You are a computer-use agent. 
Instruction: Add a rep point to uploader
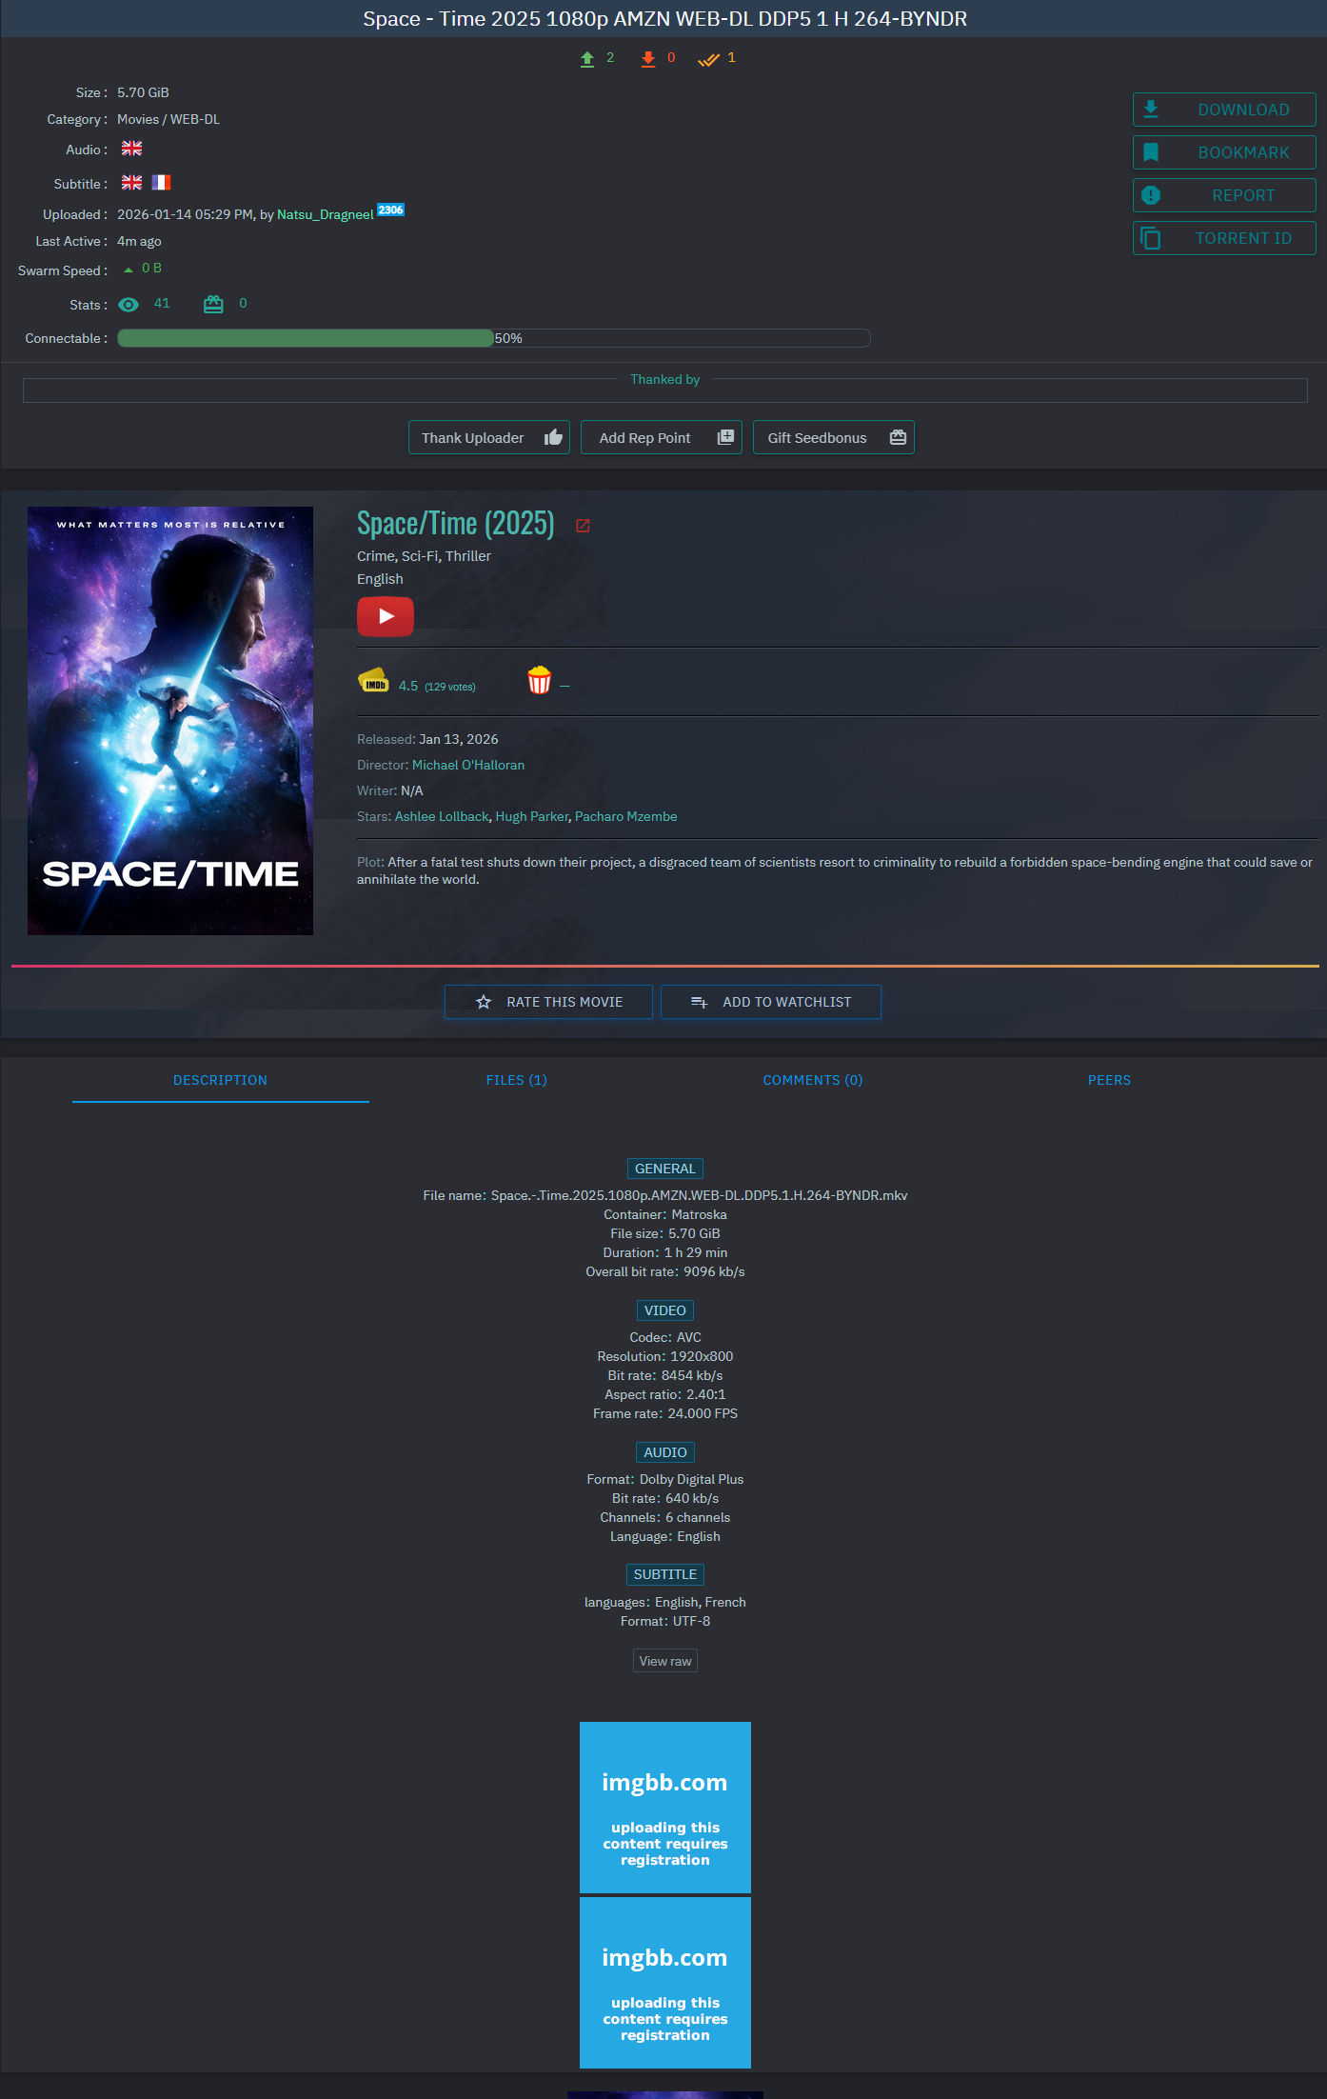coord(662,437)
